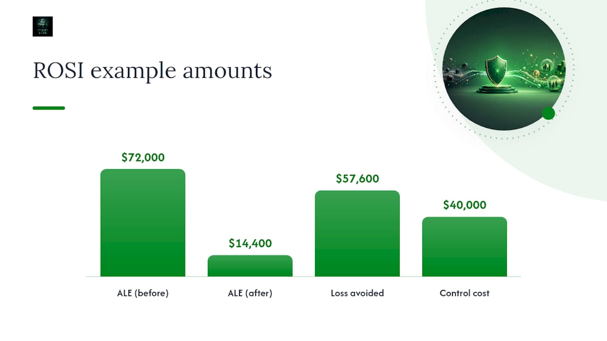Viewport: 607px width, 341px height.
Task: Click the solid green dot on dotted ring
Action: pos(548,113)
